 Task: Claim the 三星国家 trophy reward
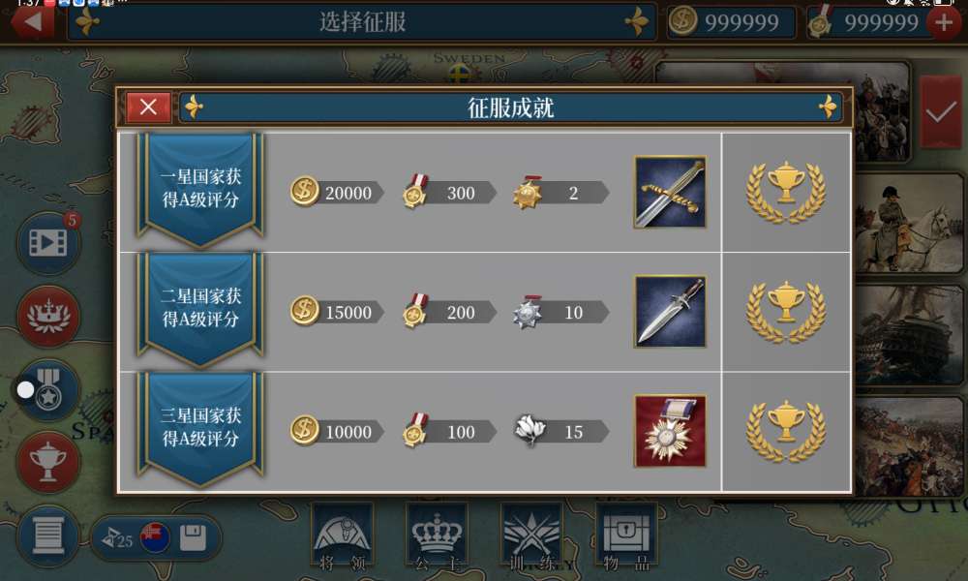pyautogui.click(x=786, y=431)
